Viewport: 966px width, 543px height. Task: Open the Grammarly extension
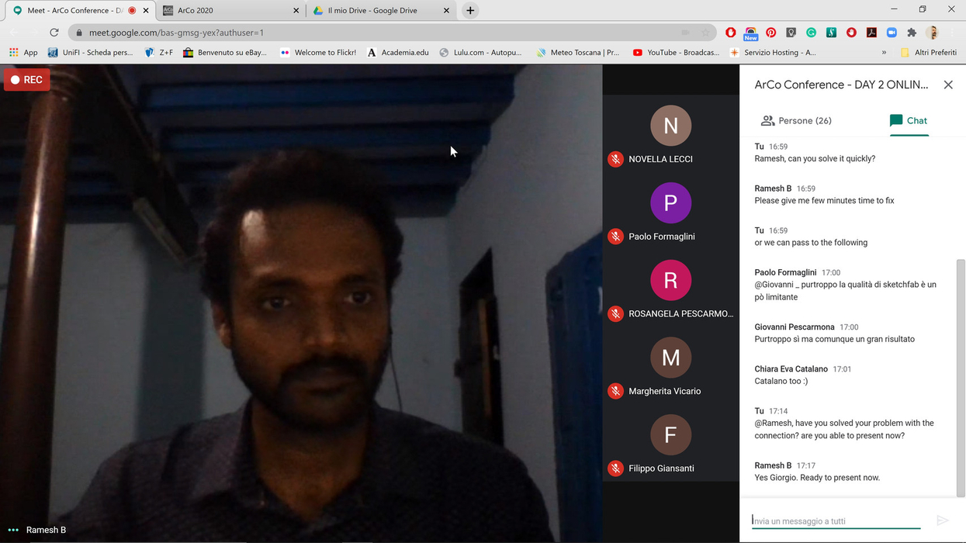[x=811, y=33]
